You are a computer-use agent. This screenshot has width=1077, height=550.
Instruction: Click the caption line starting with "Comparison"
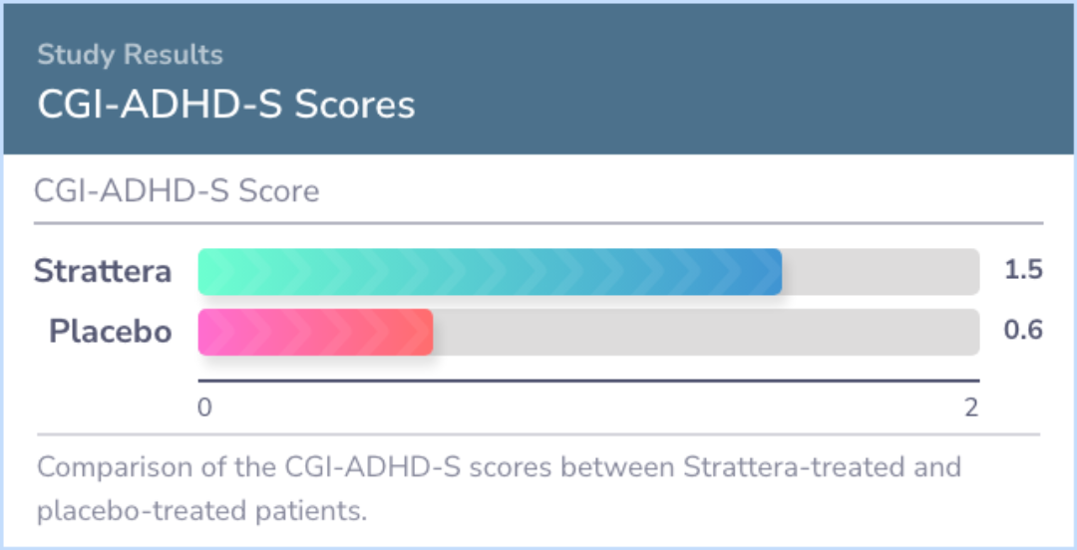tap(499, 466)
